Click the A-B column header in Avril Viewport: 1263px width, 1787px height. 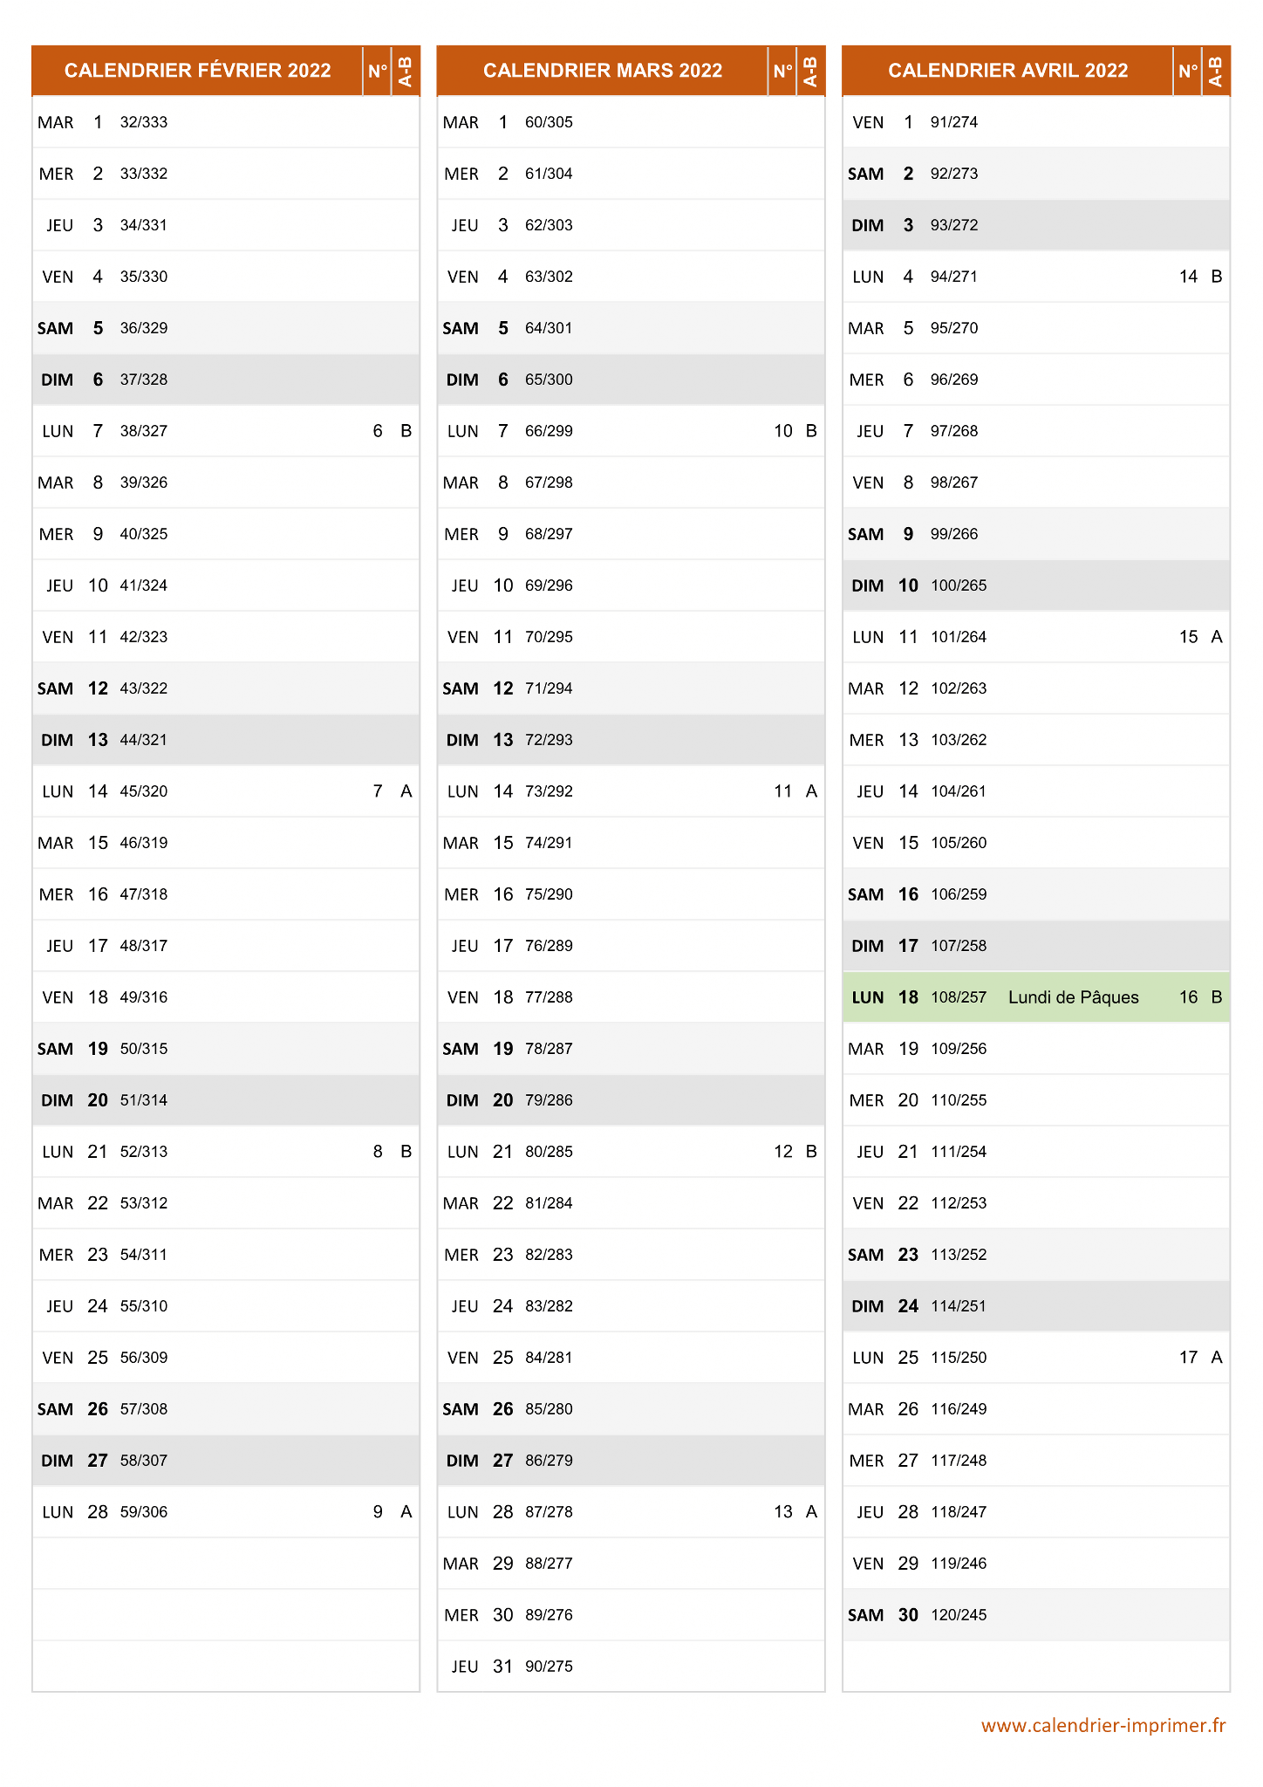pyautogui.click(x=1216, y=71)
